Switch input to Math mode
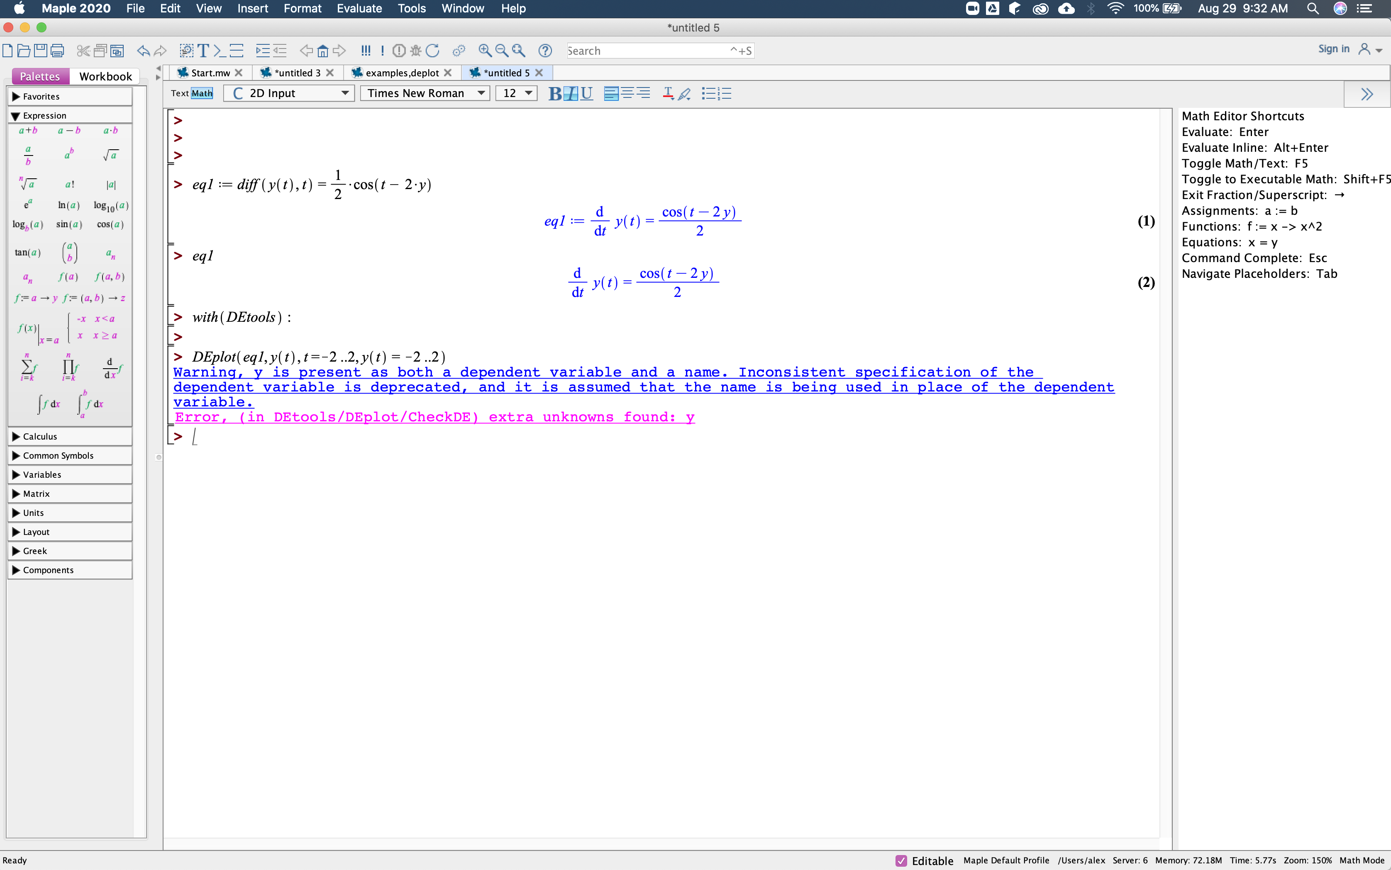Image resolution: width=1391 pixels, height=870 pixels. 202,93
